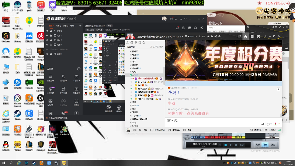The height and width of the screenshot is (166, 295).
Task: Show the hidden PUBG game capture layer
Action: (47, 49)
